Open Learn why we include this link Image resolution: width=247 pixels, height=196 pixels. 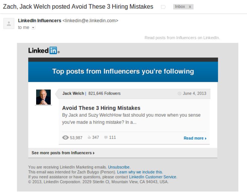point(140,172)
